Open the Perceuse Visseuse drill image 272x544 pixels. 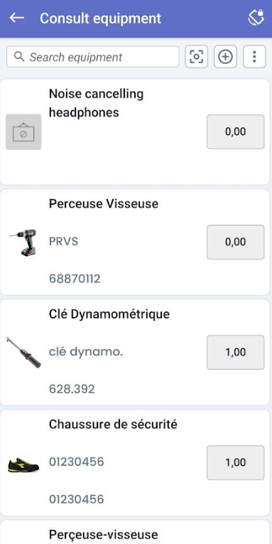coord(23,242)
